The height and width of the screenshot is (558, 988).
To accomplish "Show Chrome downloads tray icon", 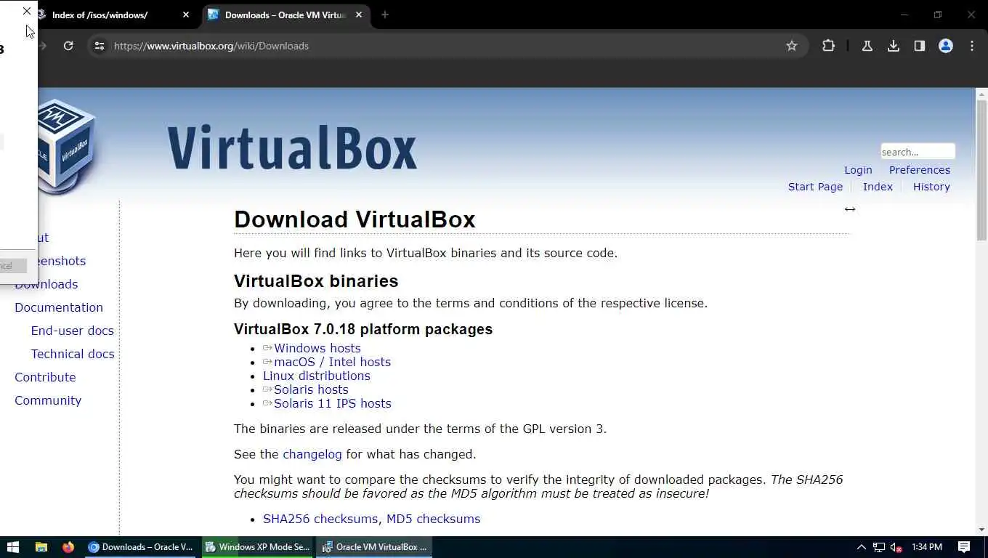I will pyautogui.click(x=894, y=46).
